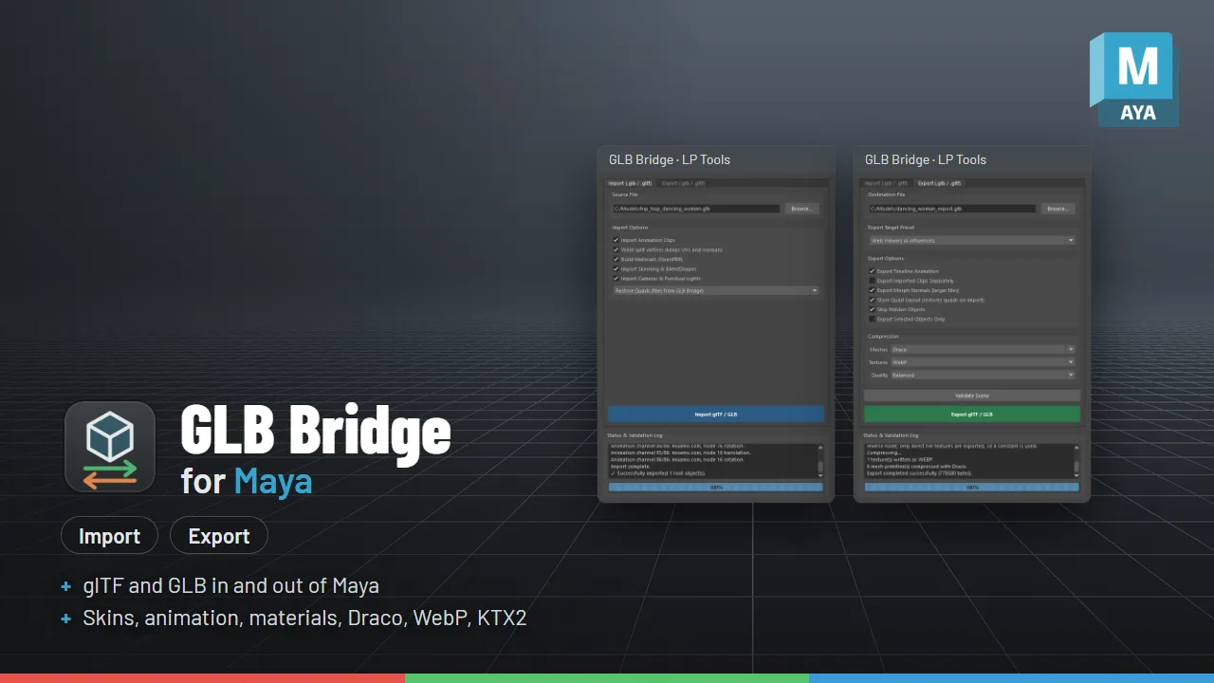This screenshot has width=1214, height=683.
Task: Click the import panel 100% progress bar
Action: [x=716, y=487]
